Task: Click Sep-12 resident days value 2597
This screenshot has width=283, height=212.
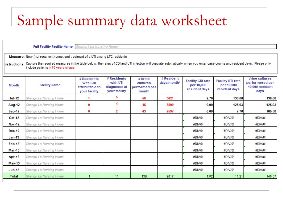Action: 170,111
